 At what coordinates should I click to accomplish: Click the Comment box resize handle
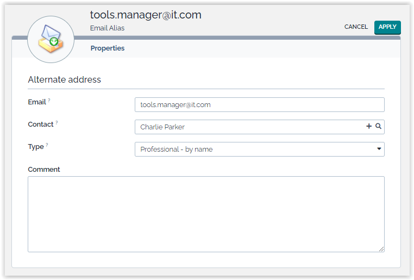381,249
